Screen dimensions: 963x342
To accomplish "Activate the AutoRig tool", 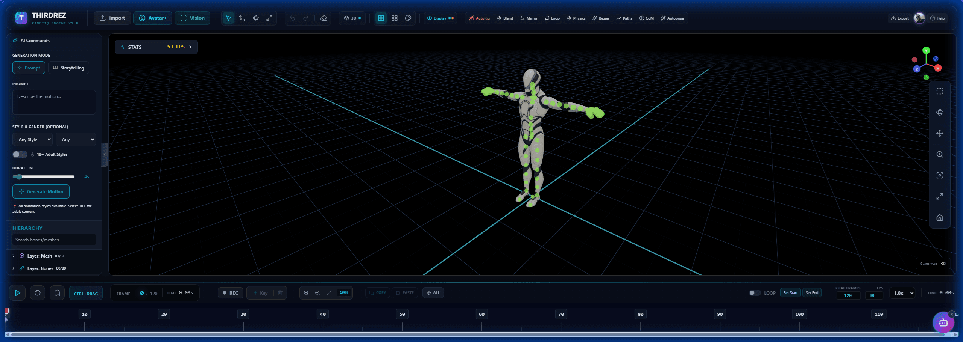I will pos(479,18).
